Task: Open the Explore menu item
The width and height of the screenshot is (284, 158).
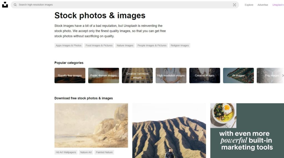Action: [249, 5]
